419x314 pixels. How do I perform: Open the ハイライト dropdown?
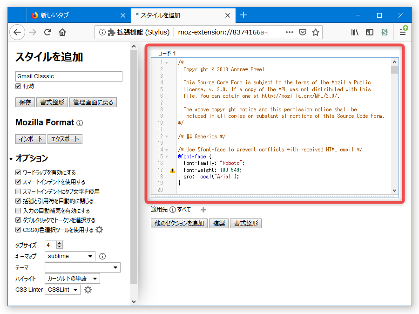tap(72, 279)
